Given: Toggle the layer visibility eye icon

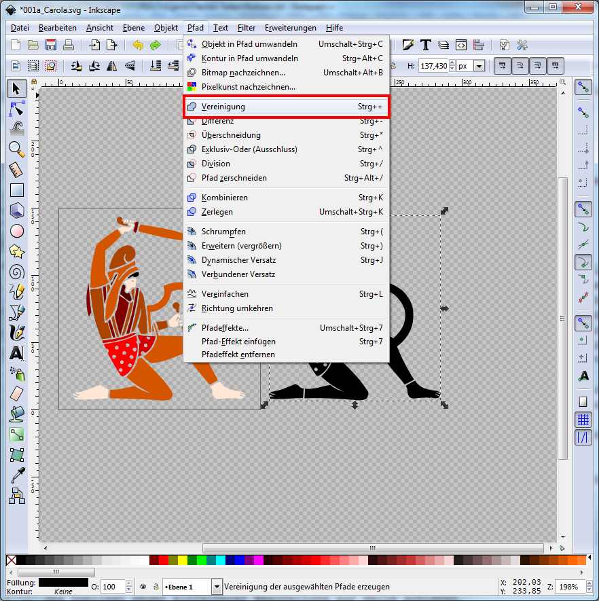Looking at the screenshot, I should pyautogui.click(x=143, y=587).
